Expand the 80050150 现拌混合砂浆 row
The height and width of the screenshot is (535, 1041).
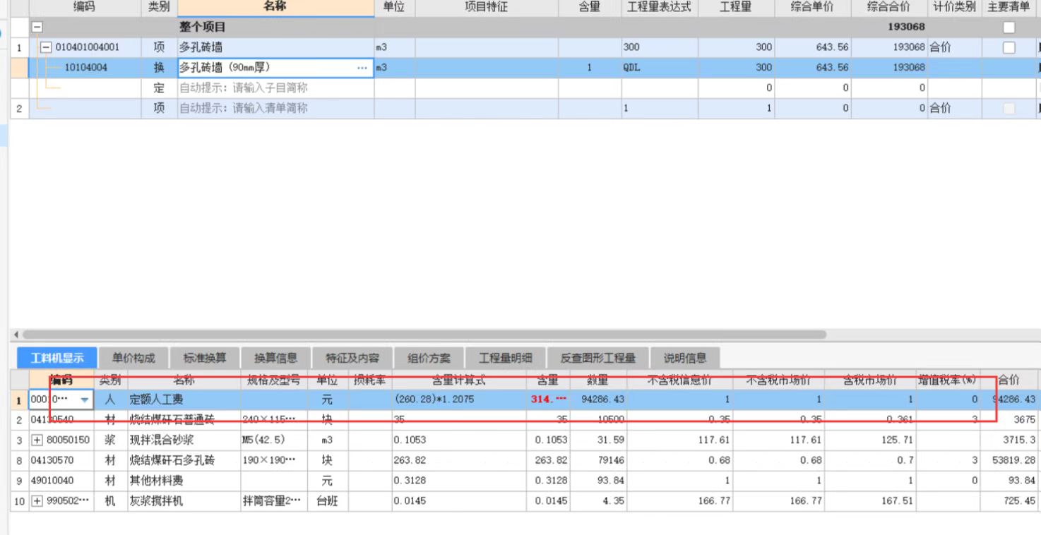coord(37,440)
